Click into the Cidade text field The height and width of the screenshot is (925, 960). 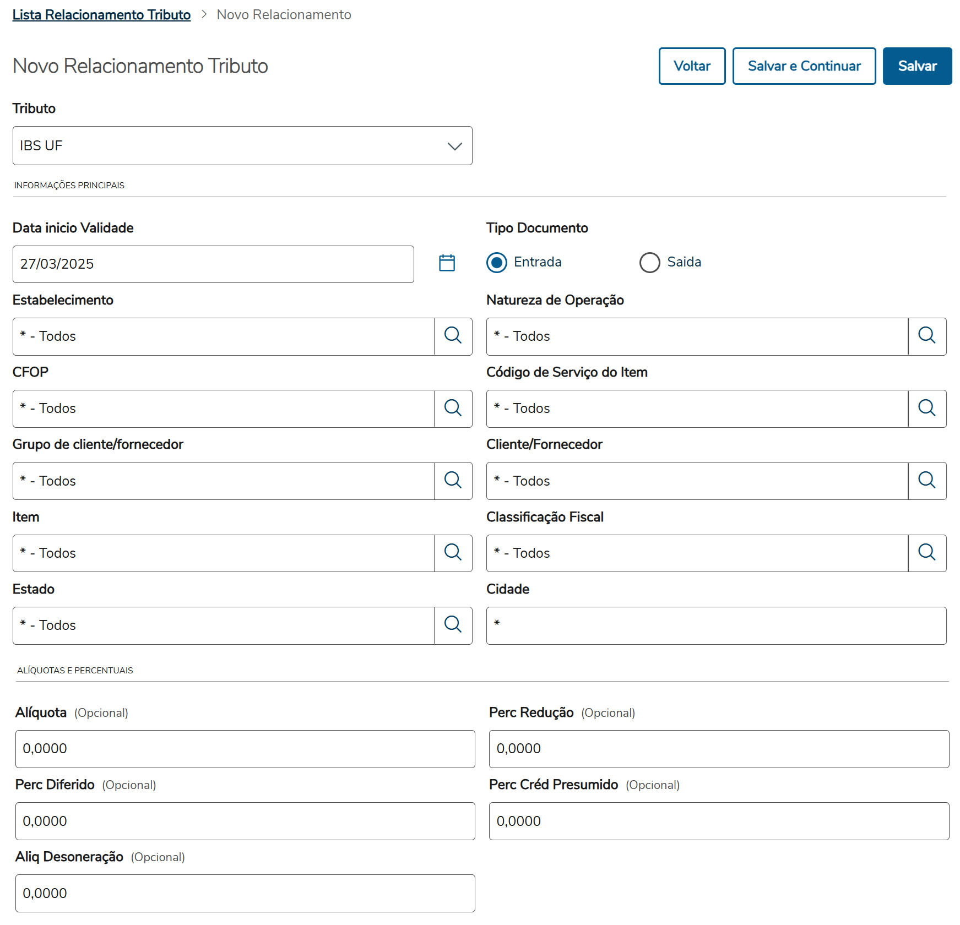click(x=716, y=625)
